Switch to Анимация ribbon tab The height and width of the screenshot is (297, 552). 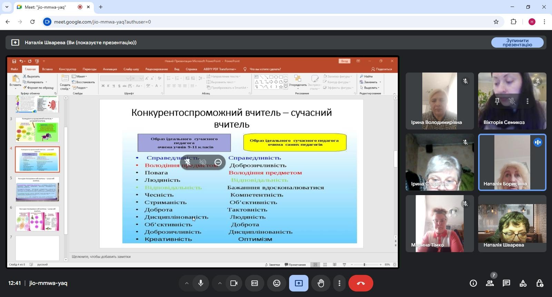click(110, 69)
